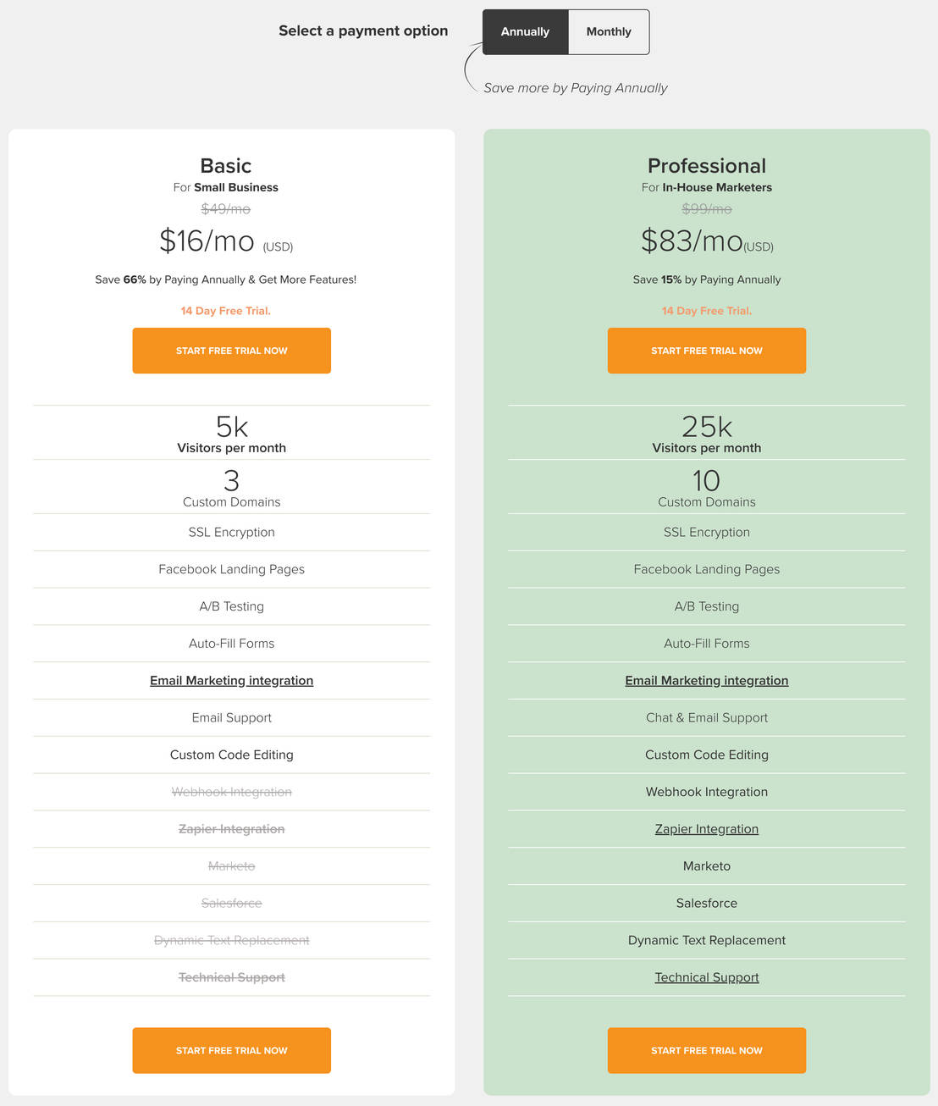Click Dynamic Text Replacement in Professional plan
Viewport: 938px width, 1106px height.
tap(706, 940)
